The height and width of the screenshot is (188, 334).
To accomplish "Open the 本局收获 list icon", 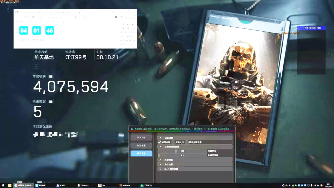I will (x=51, y=77).
